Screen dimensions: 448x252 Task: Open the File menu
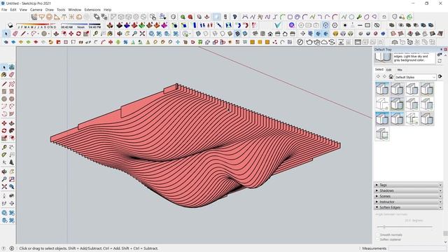(x=4, y=10)
